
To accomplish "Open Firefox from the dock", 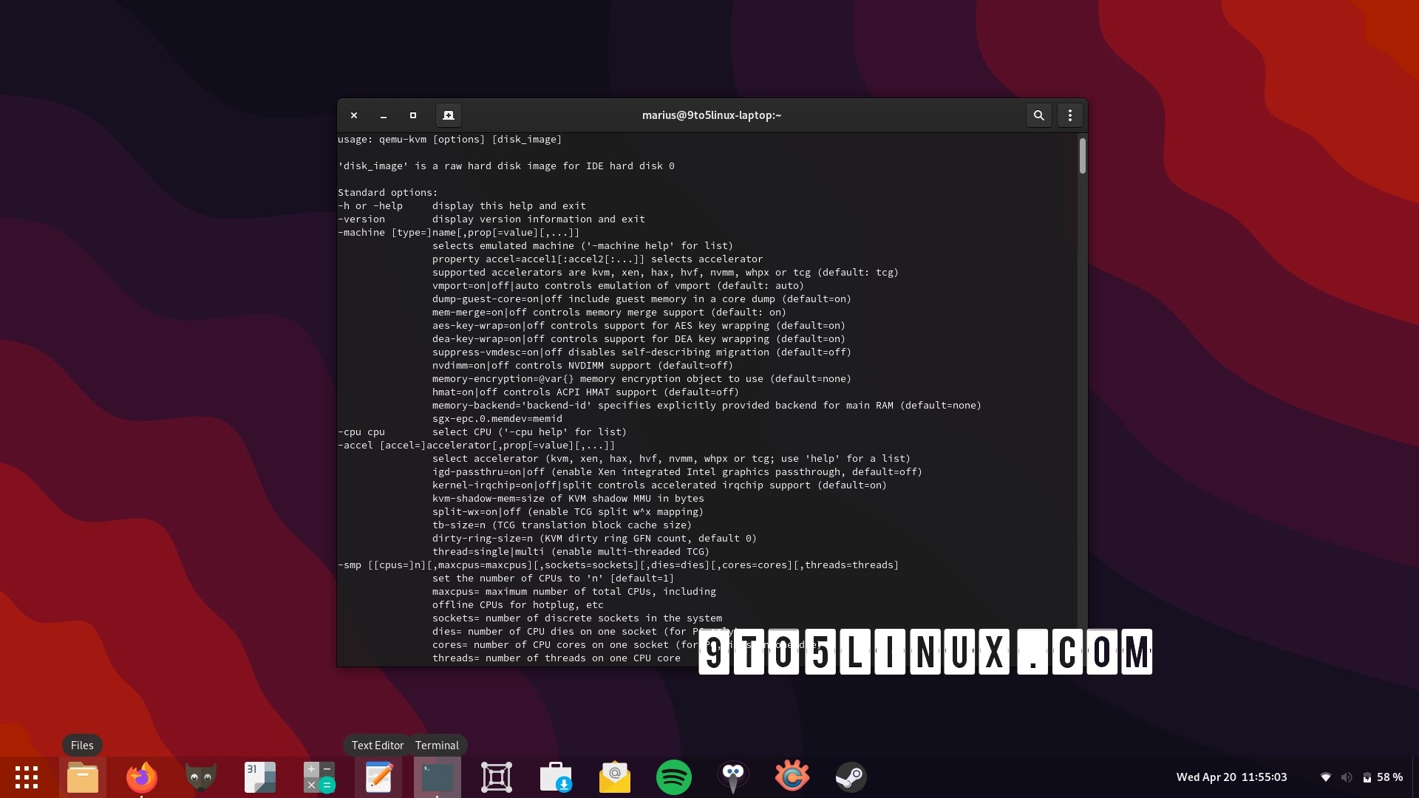I will [x=141, y=777].
